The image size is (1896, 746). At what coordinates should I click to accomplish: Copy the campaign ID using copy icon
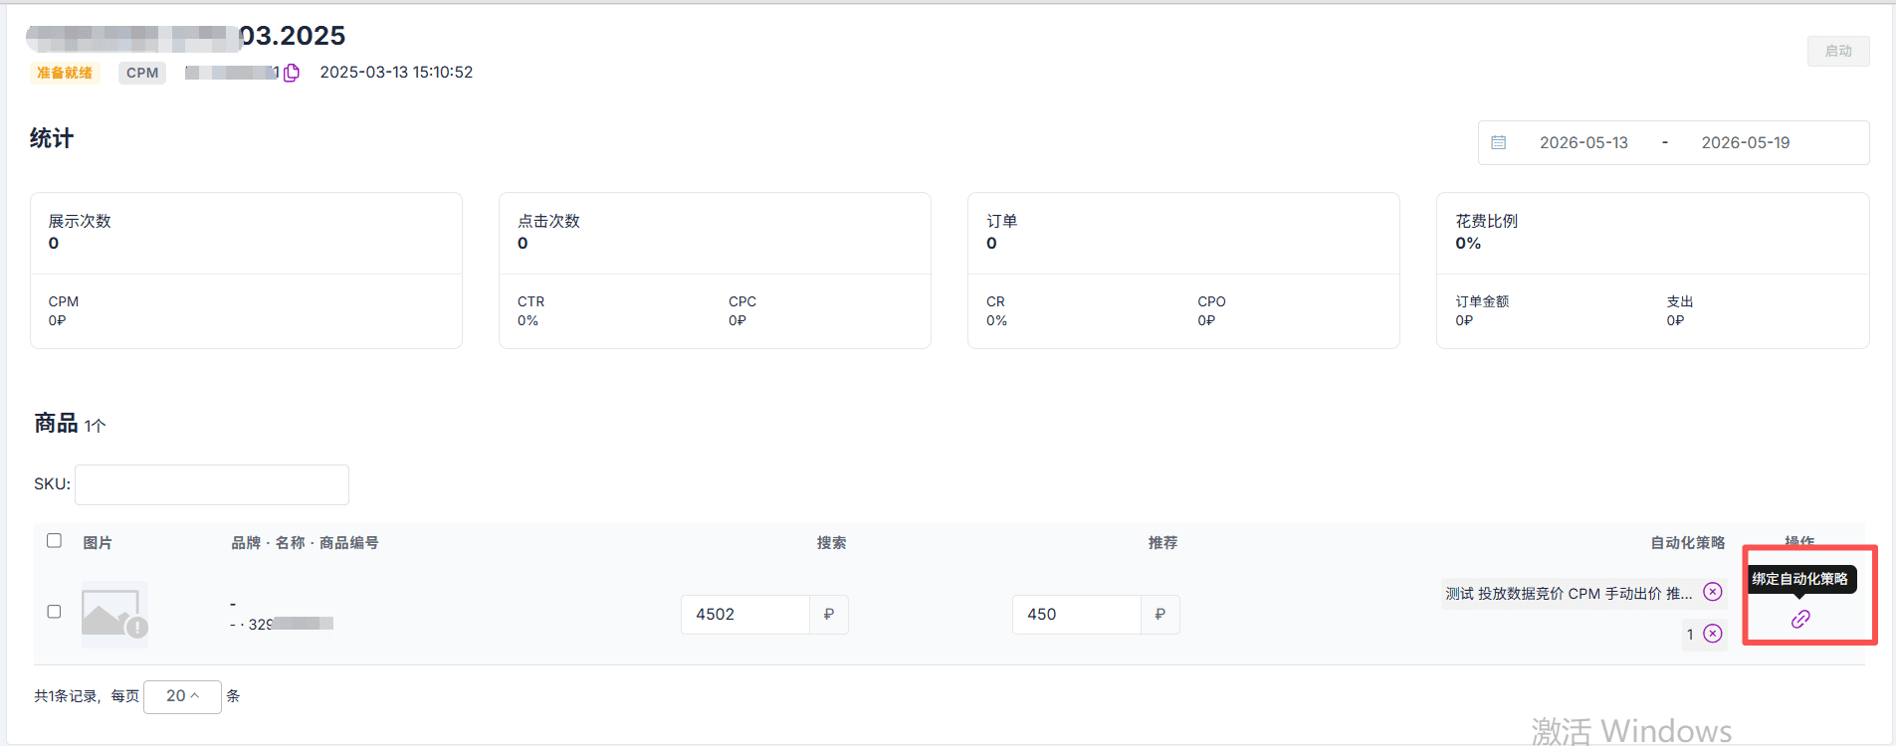292,73
